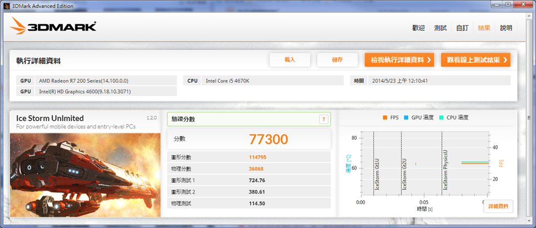Click the timestamp 2014/5/23 field
536x228 pixels.
pos(439,81)
